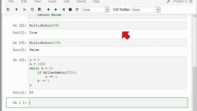Run the cell with the step icon
The height and width of the screenshot is (111, 197).
pos(64,10)
